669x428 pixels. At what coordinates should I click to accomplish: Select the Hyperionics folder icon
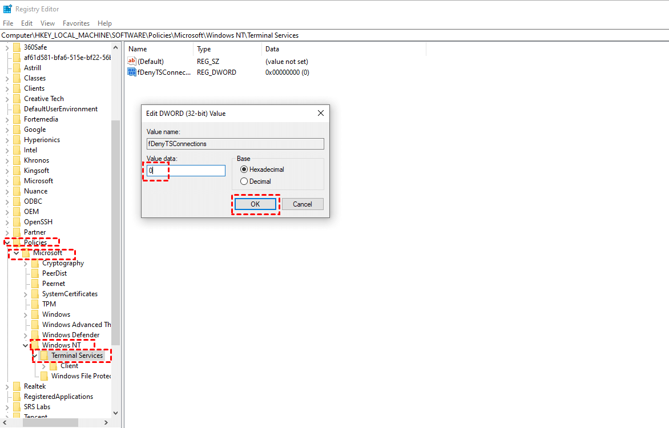point(17,140)
